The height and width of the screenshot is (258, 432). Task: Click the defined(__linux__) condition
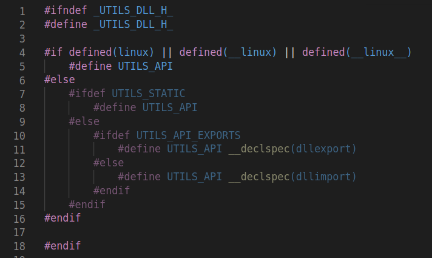357,52
